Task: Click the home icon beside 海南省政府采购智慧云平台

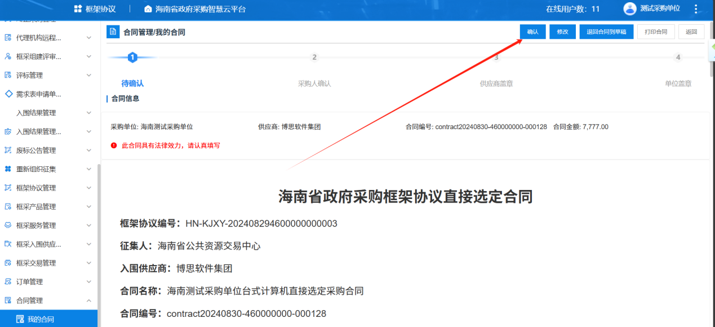Action: (148, 9)
